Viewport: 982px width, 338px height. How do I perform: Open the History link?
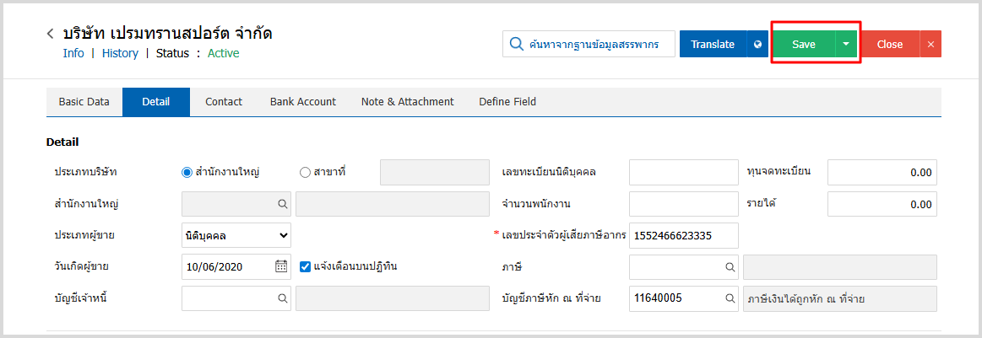[120, 53]
